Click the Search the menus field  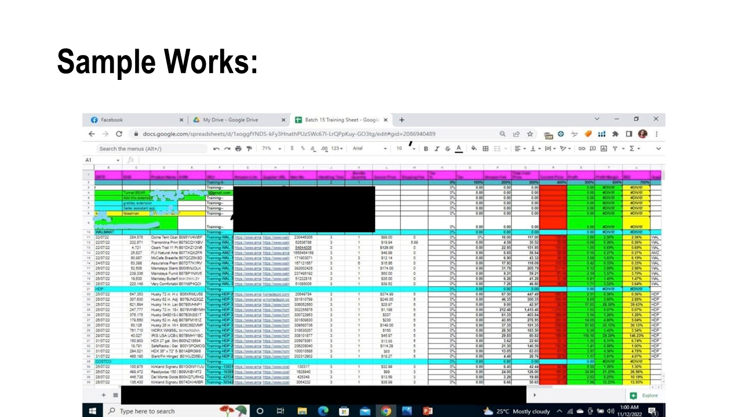point(151,149)
